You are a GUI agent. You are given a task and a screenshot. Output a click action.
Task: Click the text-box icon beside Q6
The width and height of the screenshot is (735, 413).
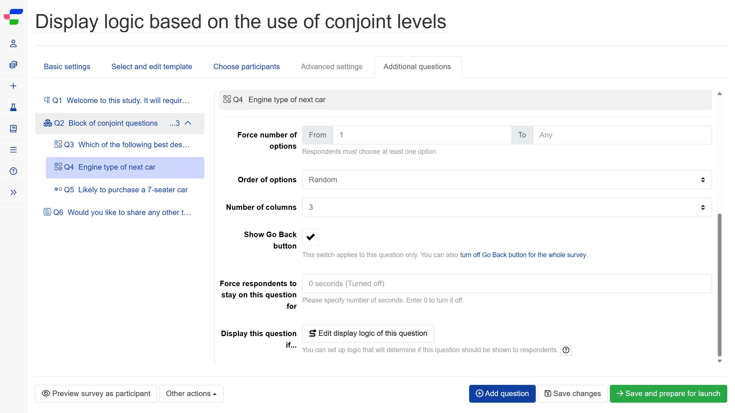(x=47, y=212)
